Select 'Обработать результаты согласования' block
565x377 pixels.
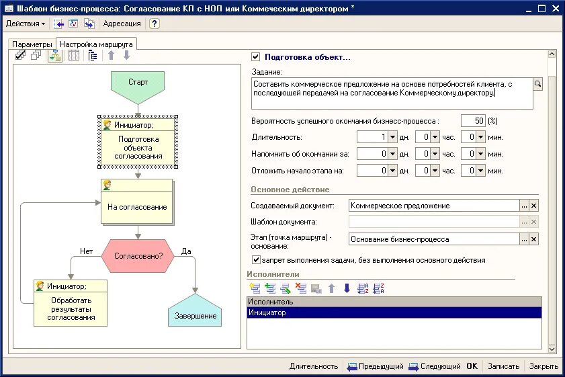71,303
